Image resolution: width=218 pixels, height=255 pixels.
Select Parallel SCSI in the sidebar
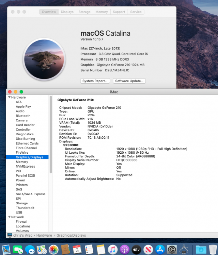[x=26, y=176]
